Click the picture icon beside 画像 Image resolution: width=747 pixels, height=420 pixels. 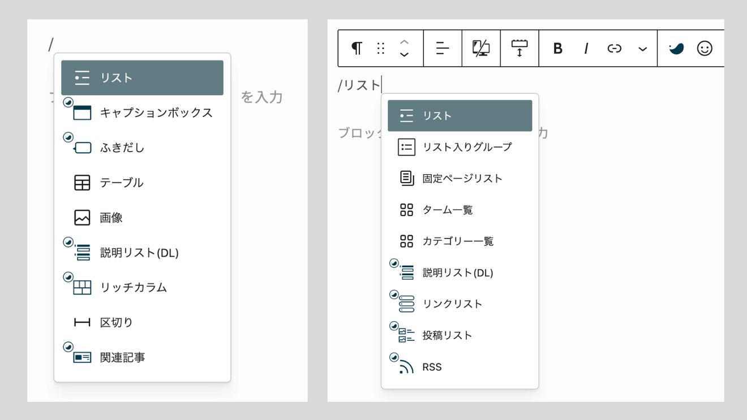[x=82, y=218]
